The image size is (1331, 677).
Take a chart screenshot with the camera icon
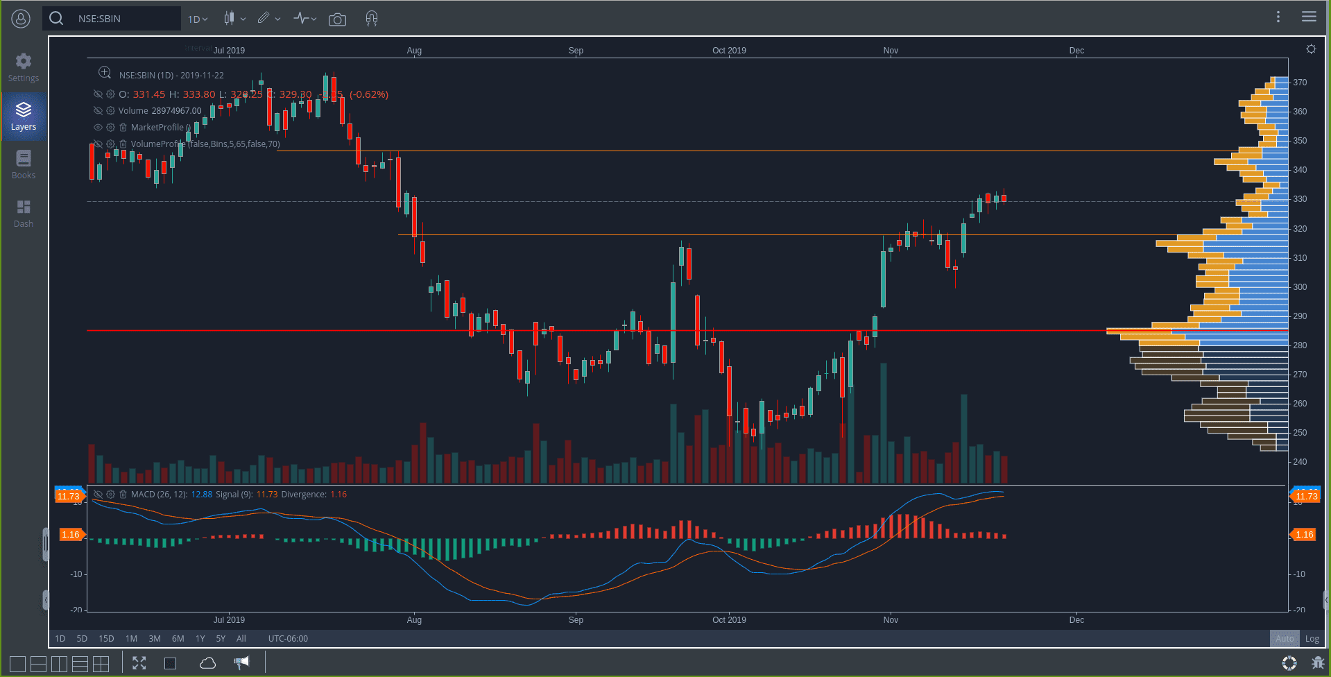(x=338, y=19)
